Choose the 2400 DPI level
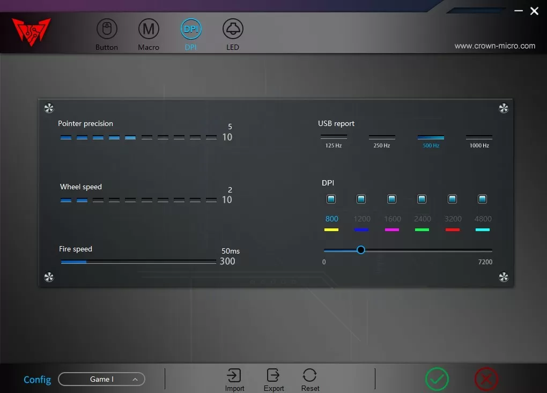Image resolution: width=547 pixels, height=393 pixels. [x=422, y=219]
